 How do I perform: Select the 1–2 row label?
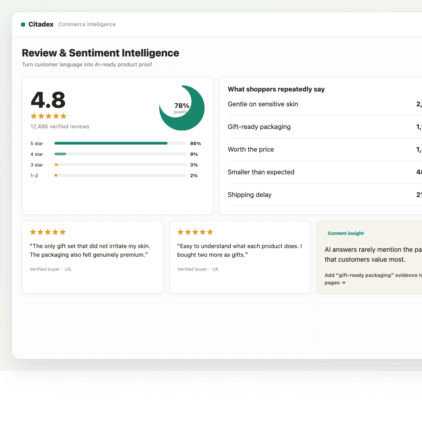[x=34, y=175]
